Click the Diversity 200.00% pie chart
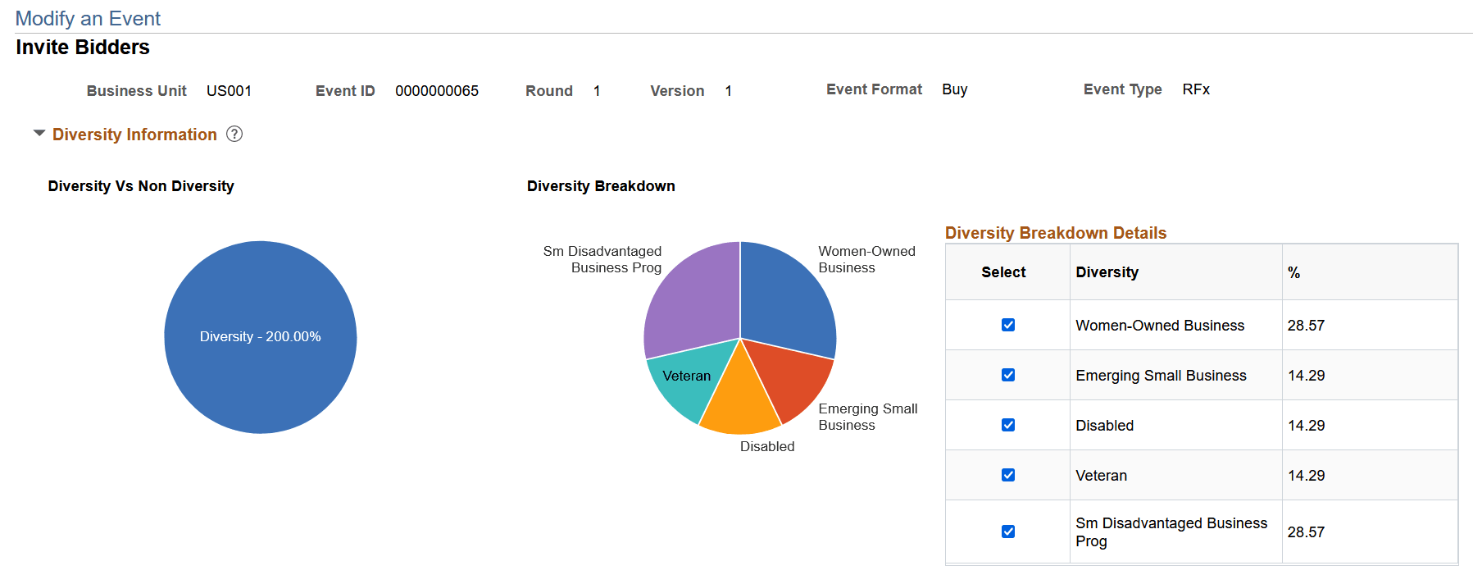1473x584 pixels. pos(261,337)
